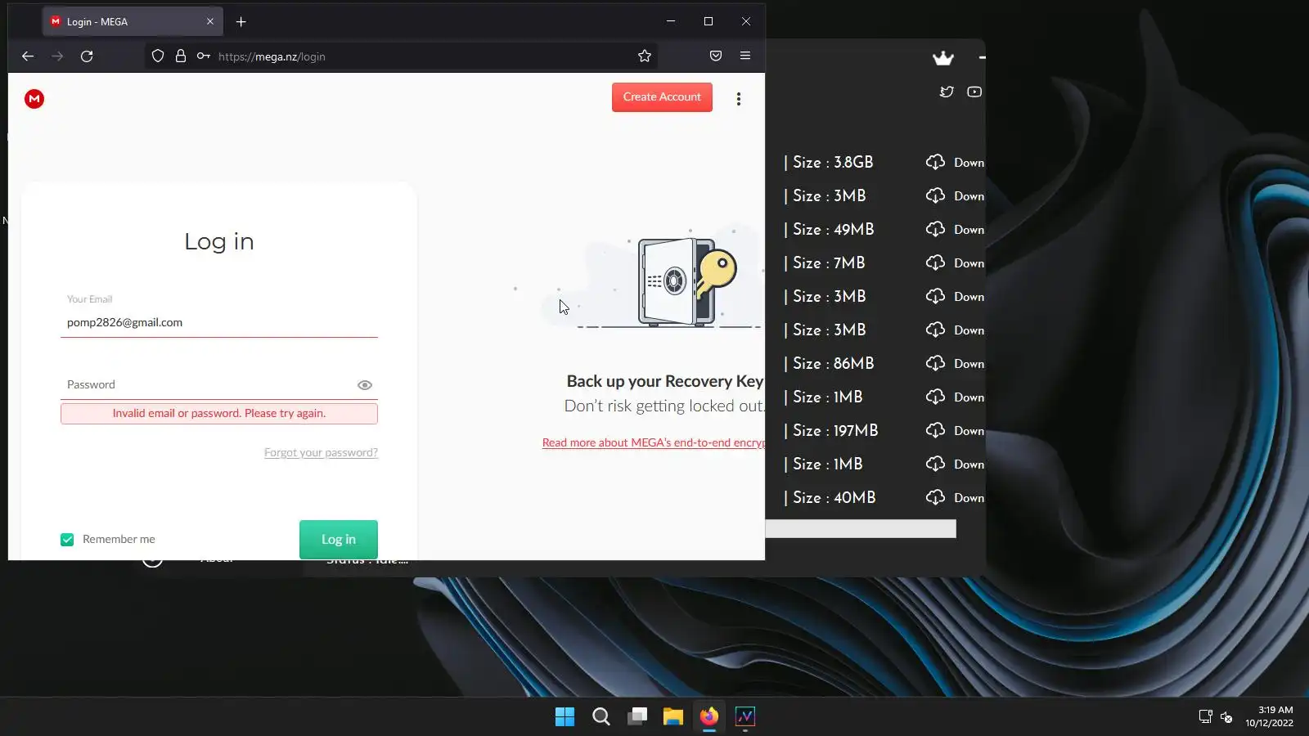
Task: Click the crown icon in dark window
Action: click(x=943, y=58)
